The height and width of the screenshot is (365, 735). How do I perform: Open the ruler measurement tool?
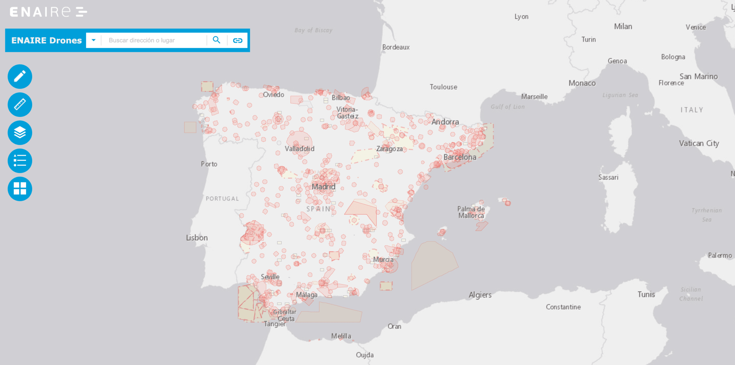[x=20, y=105]
